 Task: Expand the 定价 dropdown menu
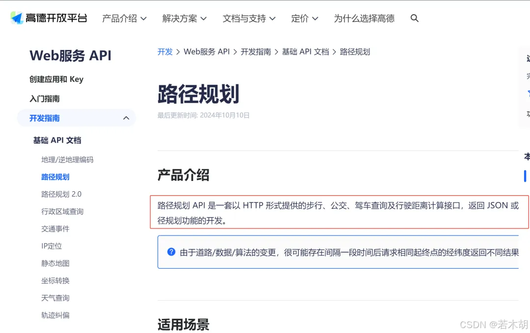point(305,18)
